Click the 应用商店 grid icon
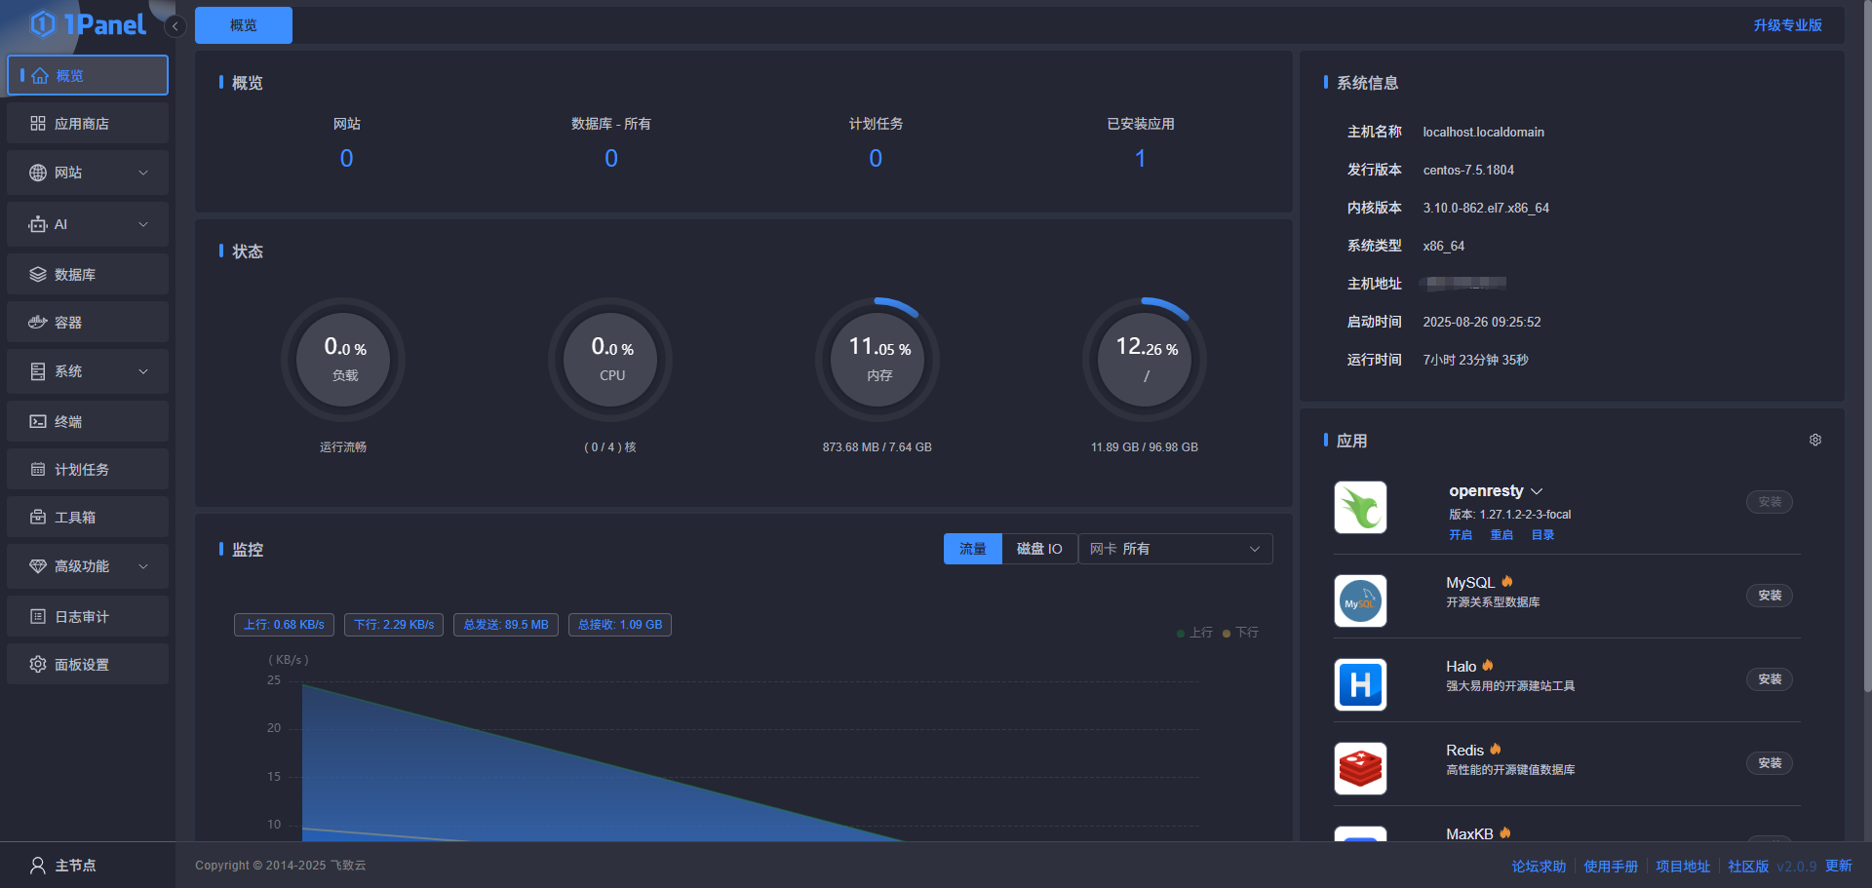1872x888 pixels. tap(38, 124)
